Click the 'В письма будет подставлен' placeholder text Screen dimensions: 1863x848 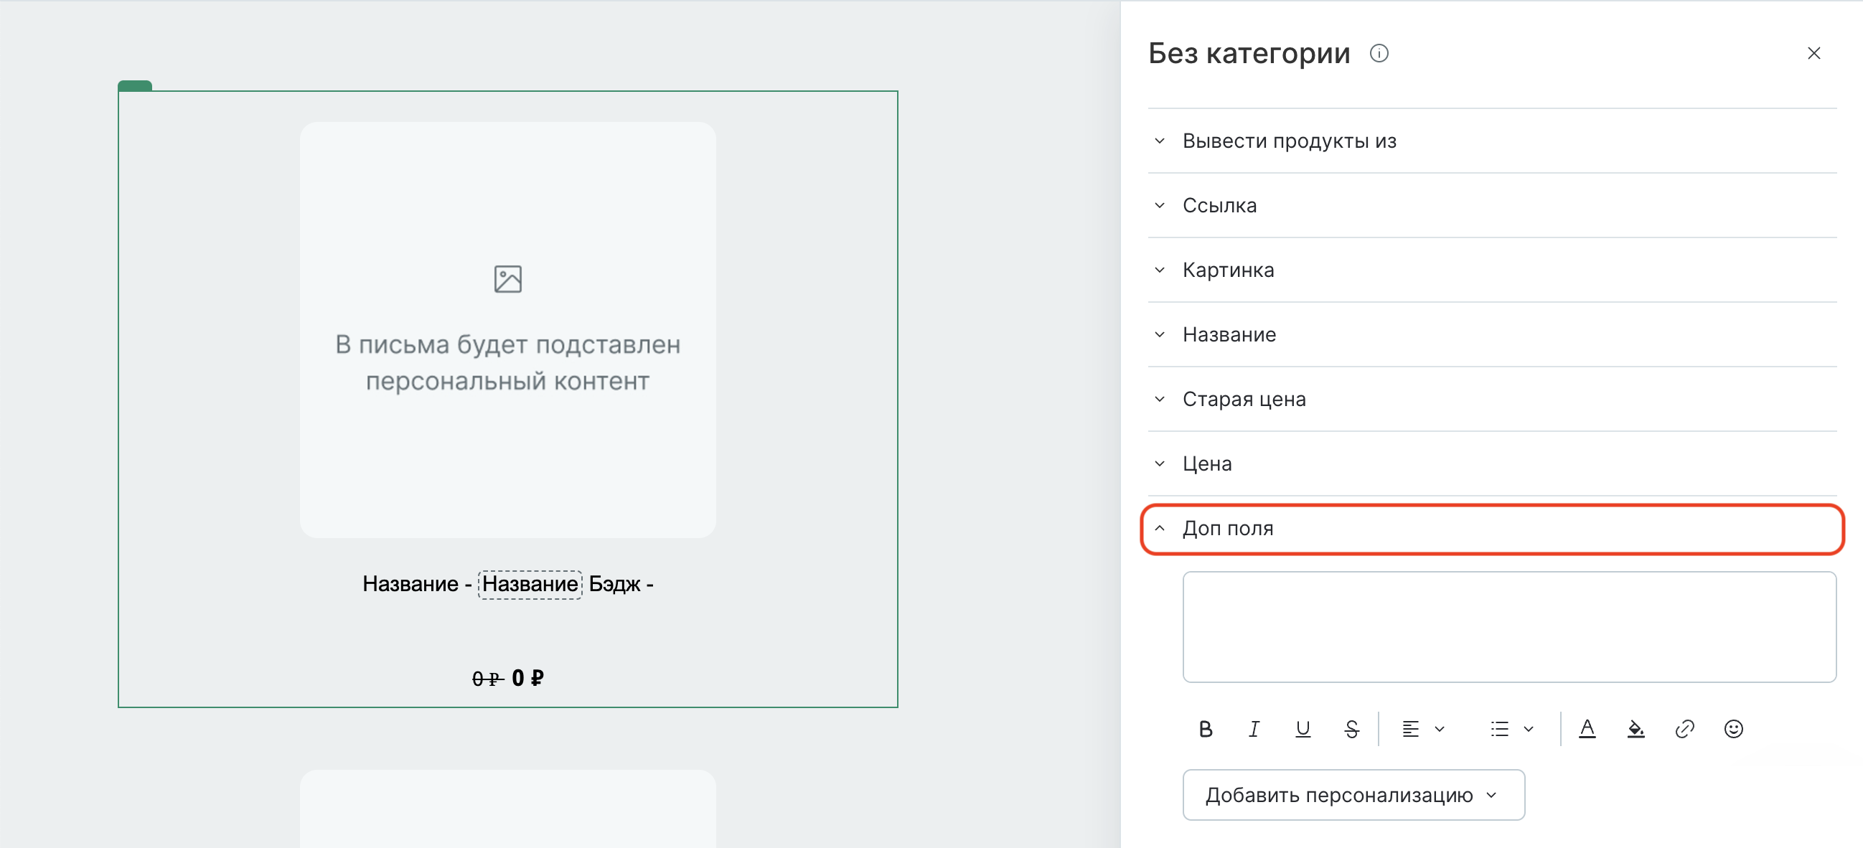(x=507, y=344)
